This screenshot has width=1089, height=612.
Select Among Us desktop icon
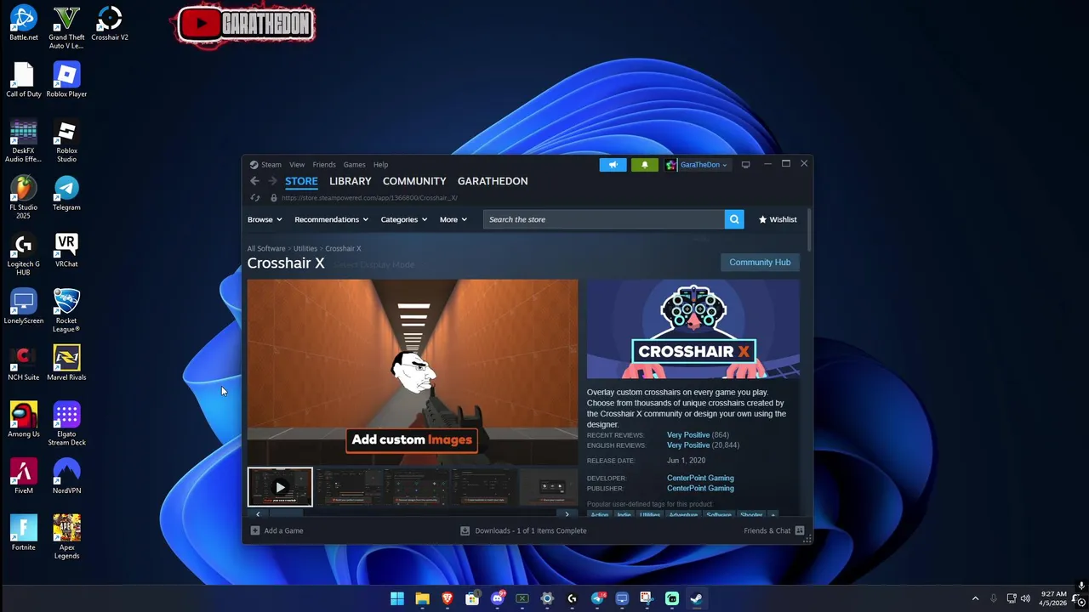[x=24, y=421]
